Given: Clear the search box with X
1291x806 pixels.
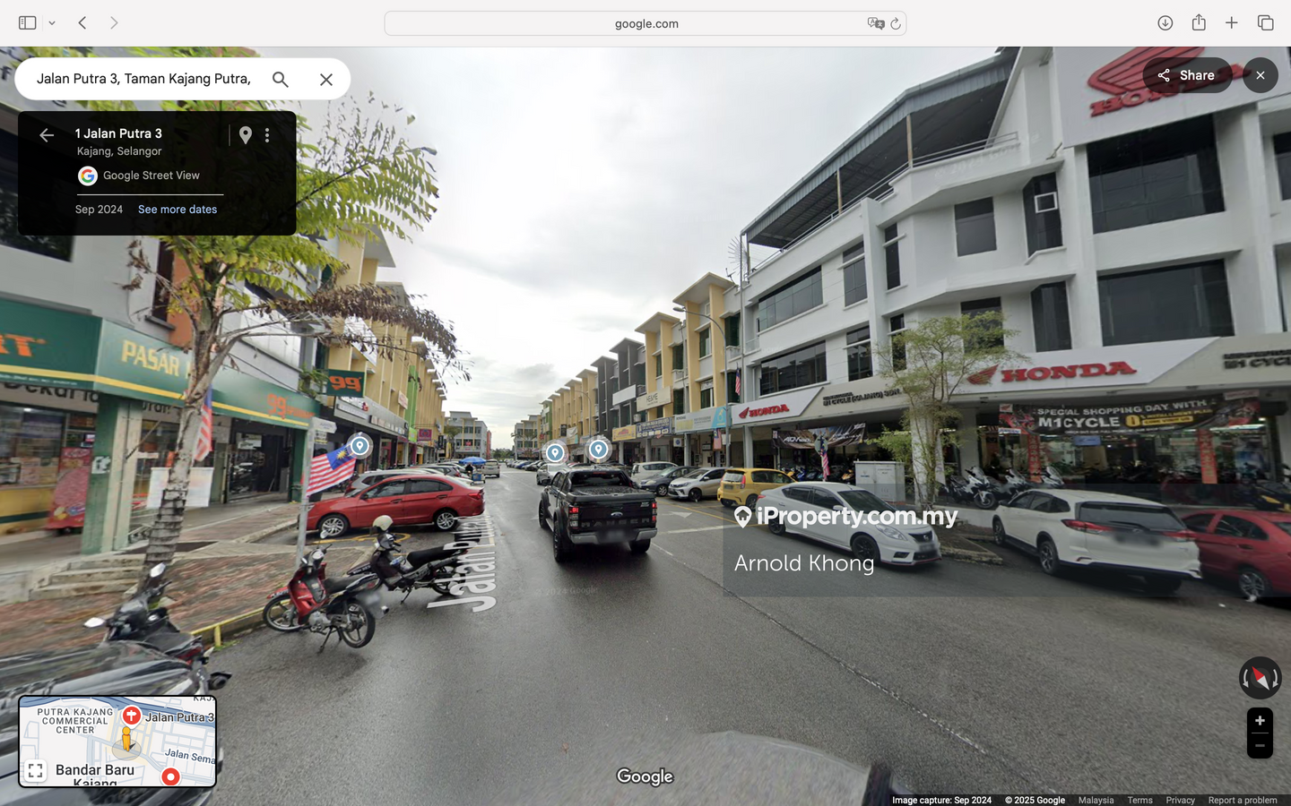Looking at the screenshot, I should pos(326,80).
